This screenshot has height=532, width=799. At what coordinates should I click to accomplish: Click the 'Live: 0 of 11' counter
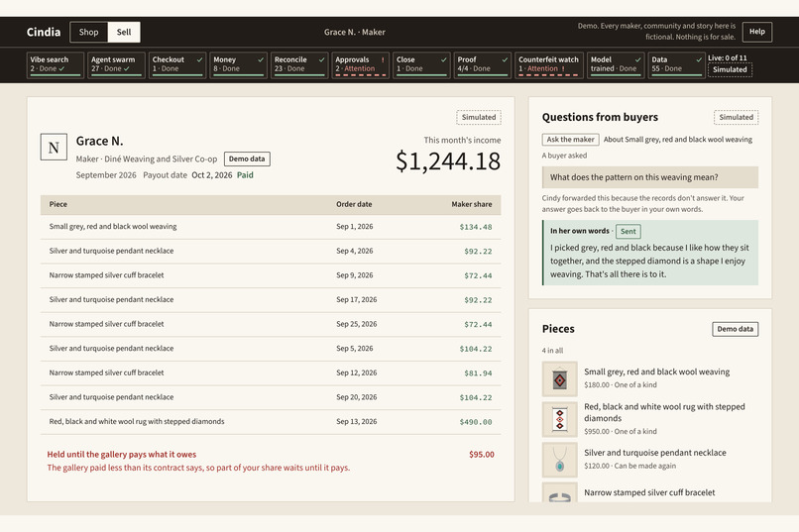coord(728,57)
